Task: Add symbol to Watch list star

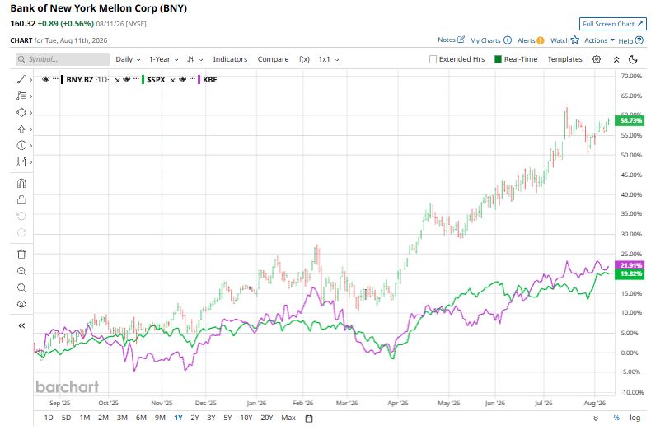Action: point(574,40)
